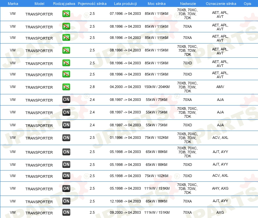
Task: Select the '150kW / 204KM' engine power cell
Action: (x=157, y=87)
